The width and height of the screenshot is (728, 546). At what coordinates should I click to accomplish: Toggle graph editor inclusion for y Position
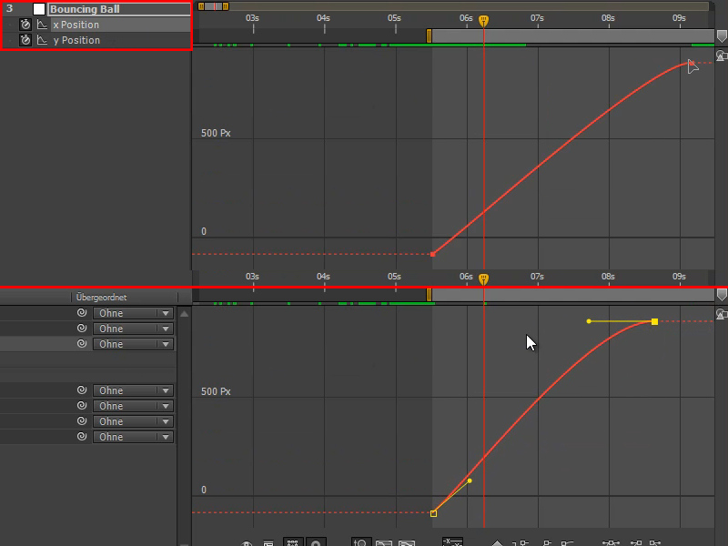pos(41,39)
